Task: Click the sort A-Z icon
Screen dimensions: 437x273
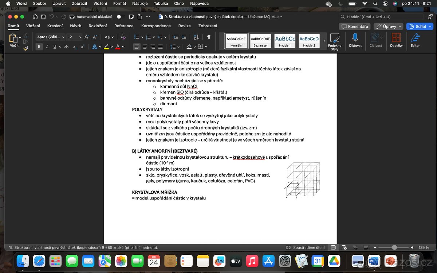Action: (x=196, y=37)
